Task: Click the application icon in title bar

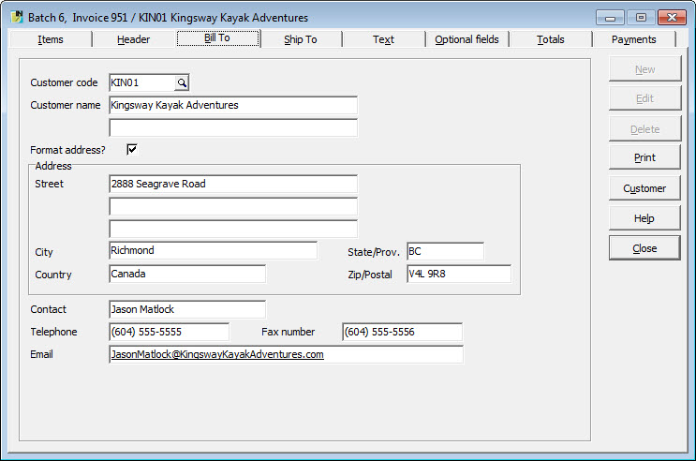Action: point(16,17)
